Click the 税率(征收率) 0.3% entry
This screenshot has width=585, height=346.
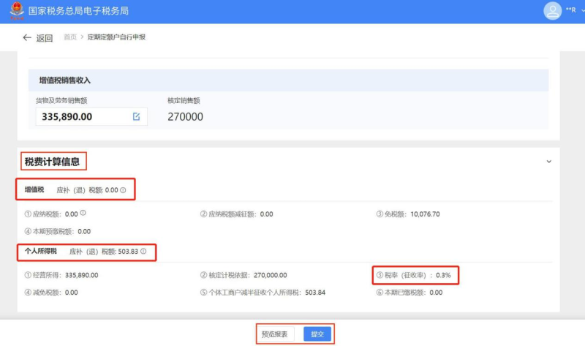pos(416,275)
